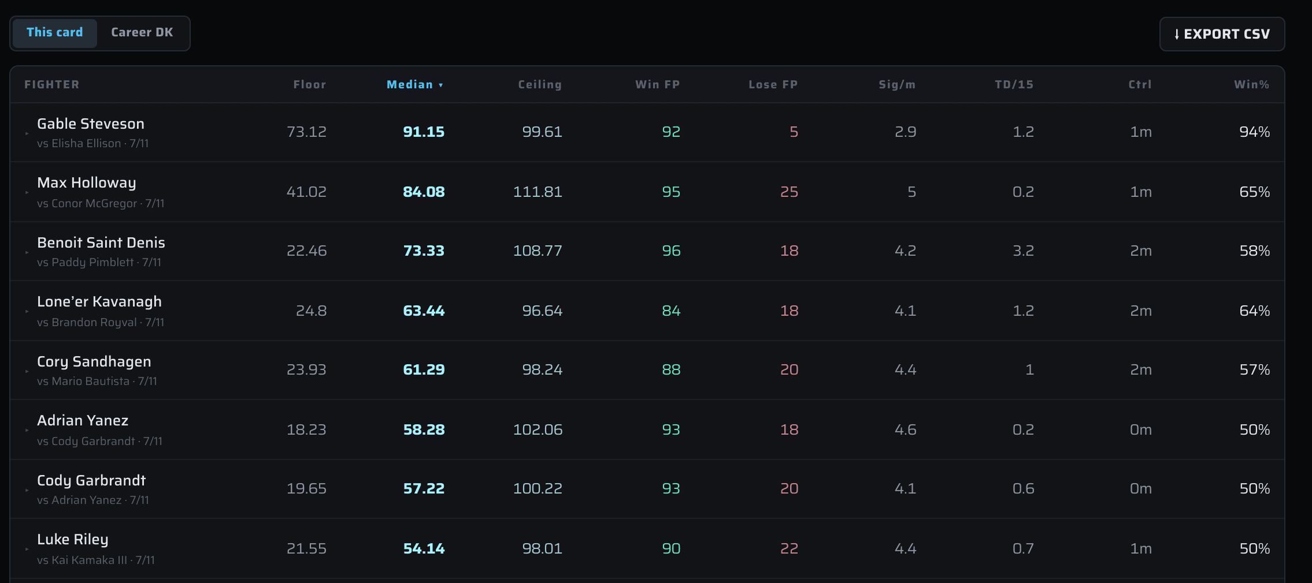Click the median value 91.15
This screenshot has height=583, width=1312.
pos(424,132)
